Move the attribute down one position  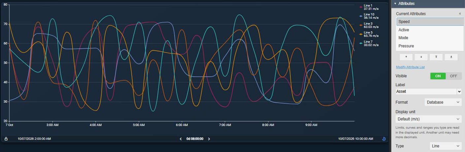tap(421, 57)
